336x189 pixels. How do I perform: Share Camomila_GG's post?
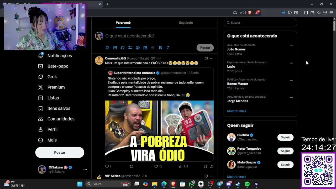[212, 166]
